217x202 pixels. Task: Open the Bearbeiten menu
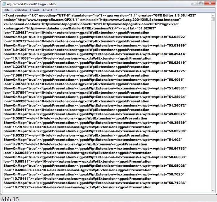click(x=20, y=10)
